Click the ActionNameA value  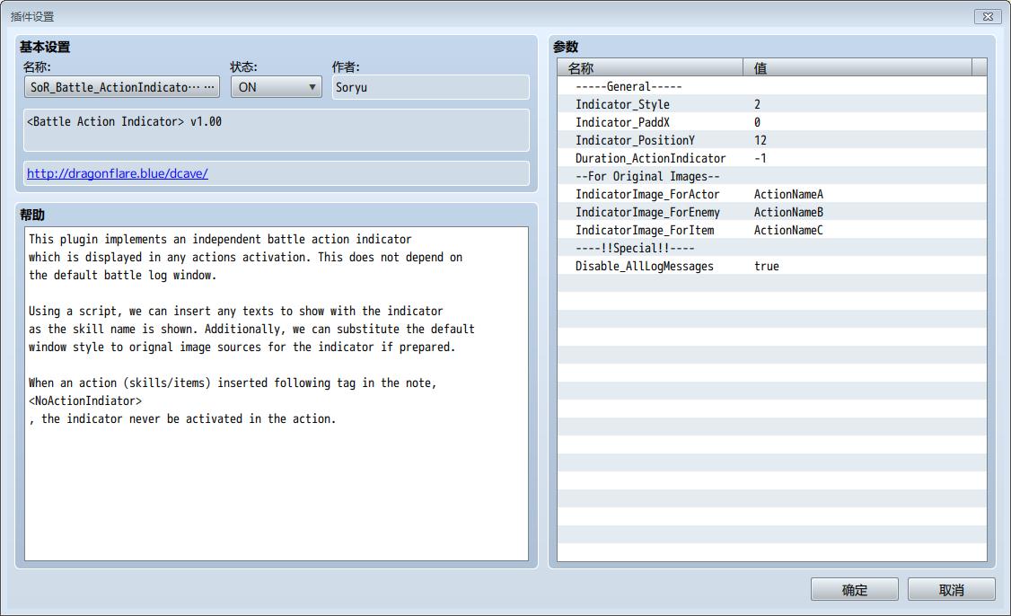(788, 195)
